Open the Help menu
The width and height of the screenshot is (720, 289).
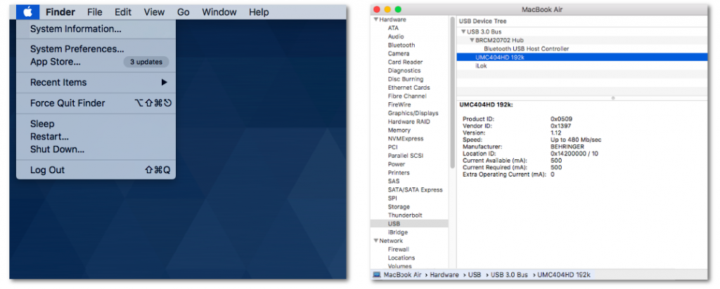259,13
